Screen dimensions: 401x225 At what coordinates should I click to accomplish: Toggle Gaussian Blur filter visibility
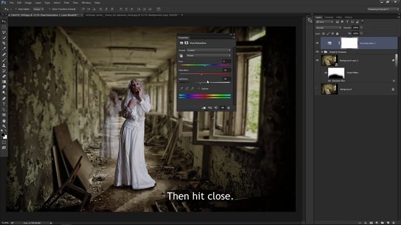(330, 81)
